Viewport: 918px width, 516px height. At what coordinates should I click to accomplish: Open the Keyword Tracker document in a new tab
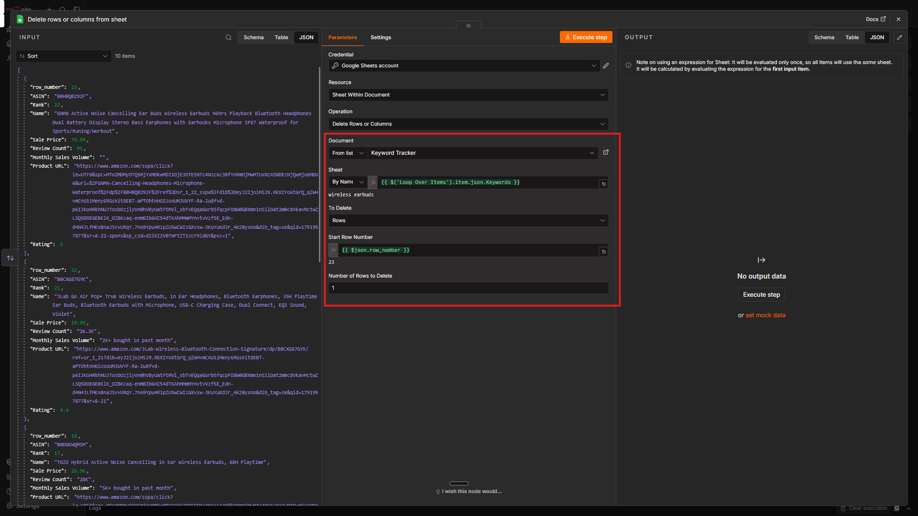click(606, 152)
